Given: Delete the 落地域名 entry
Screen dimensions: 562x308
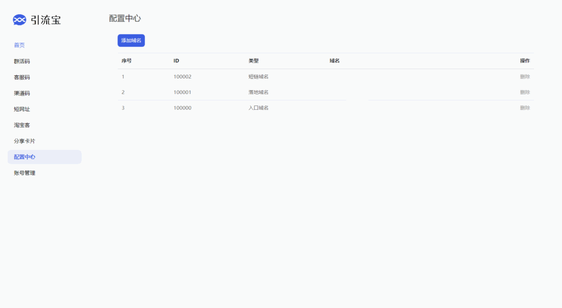Looking at the screenshot, I should click(x=525, y=92).
